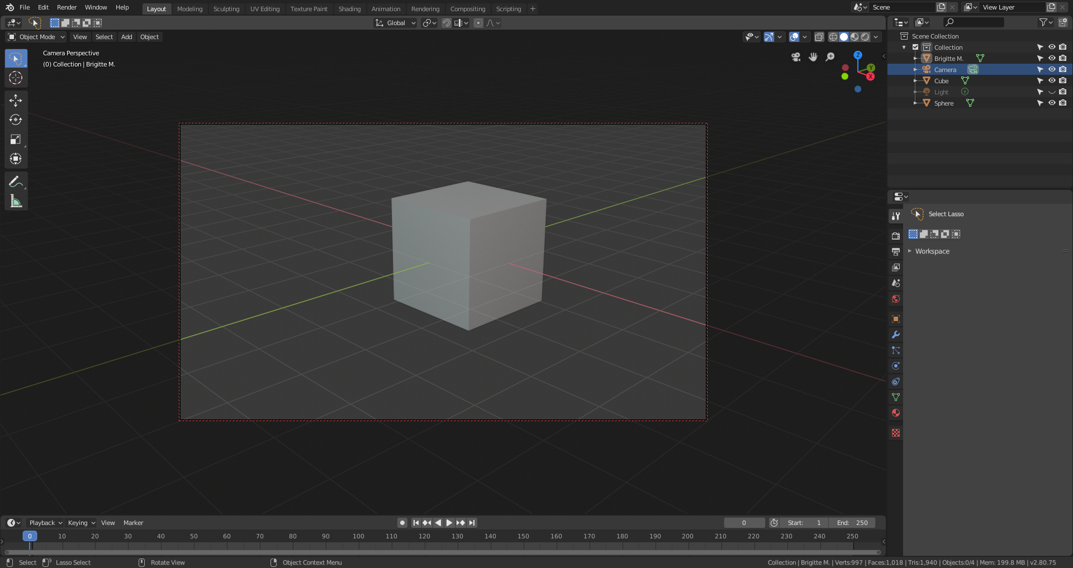
Task: Expand the Workspace panel
Action: pos(932,251)
